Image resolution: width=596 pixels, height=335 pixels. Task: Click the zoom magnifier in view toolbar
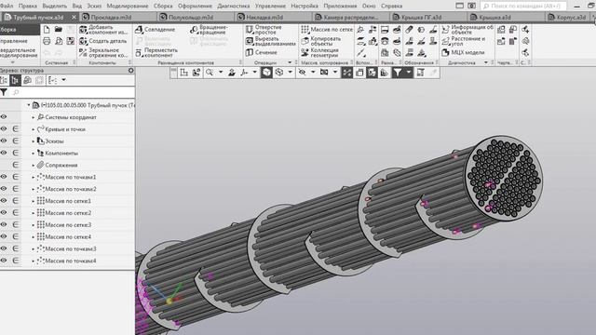tap(210, 73)
